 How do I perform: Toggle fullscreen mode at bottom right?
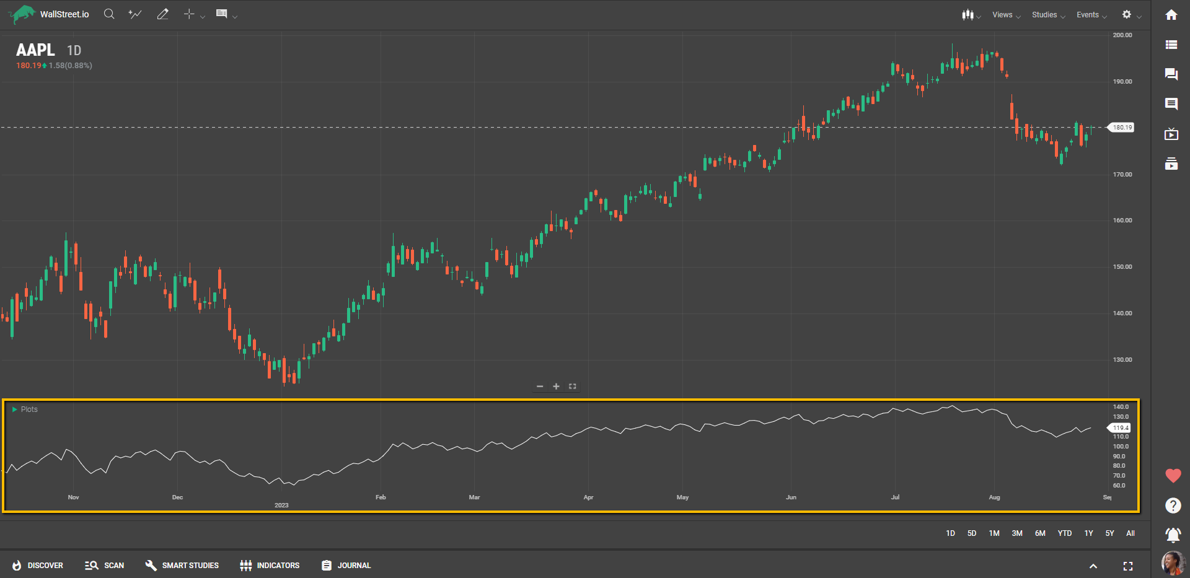pyautogui.click(x=1128, y=566)
